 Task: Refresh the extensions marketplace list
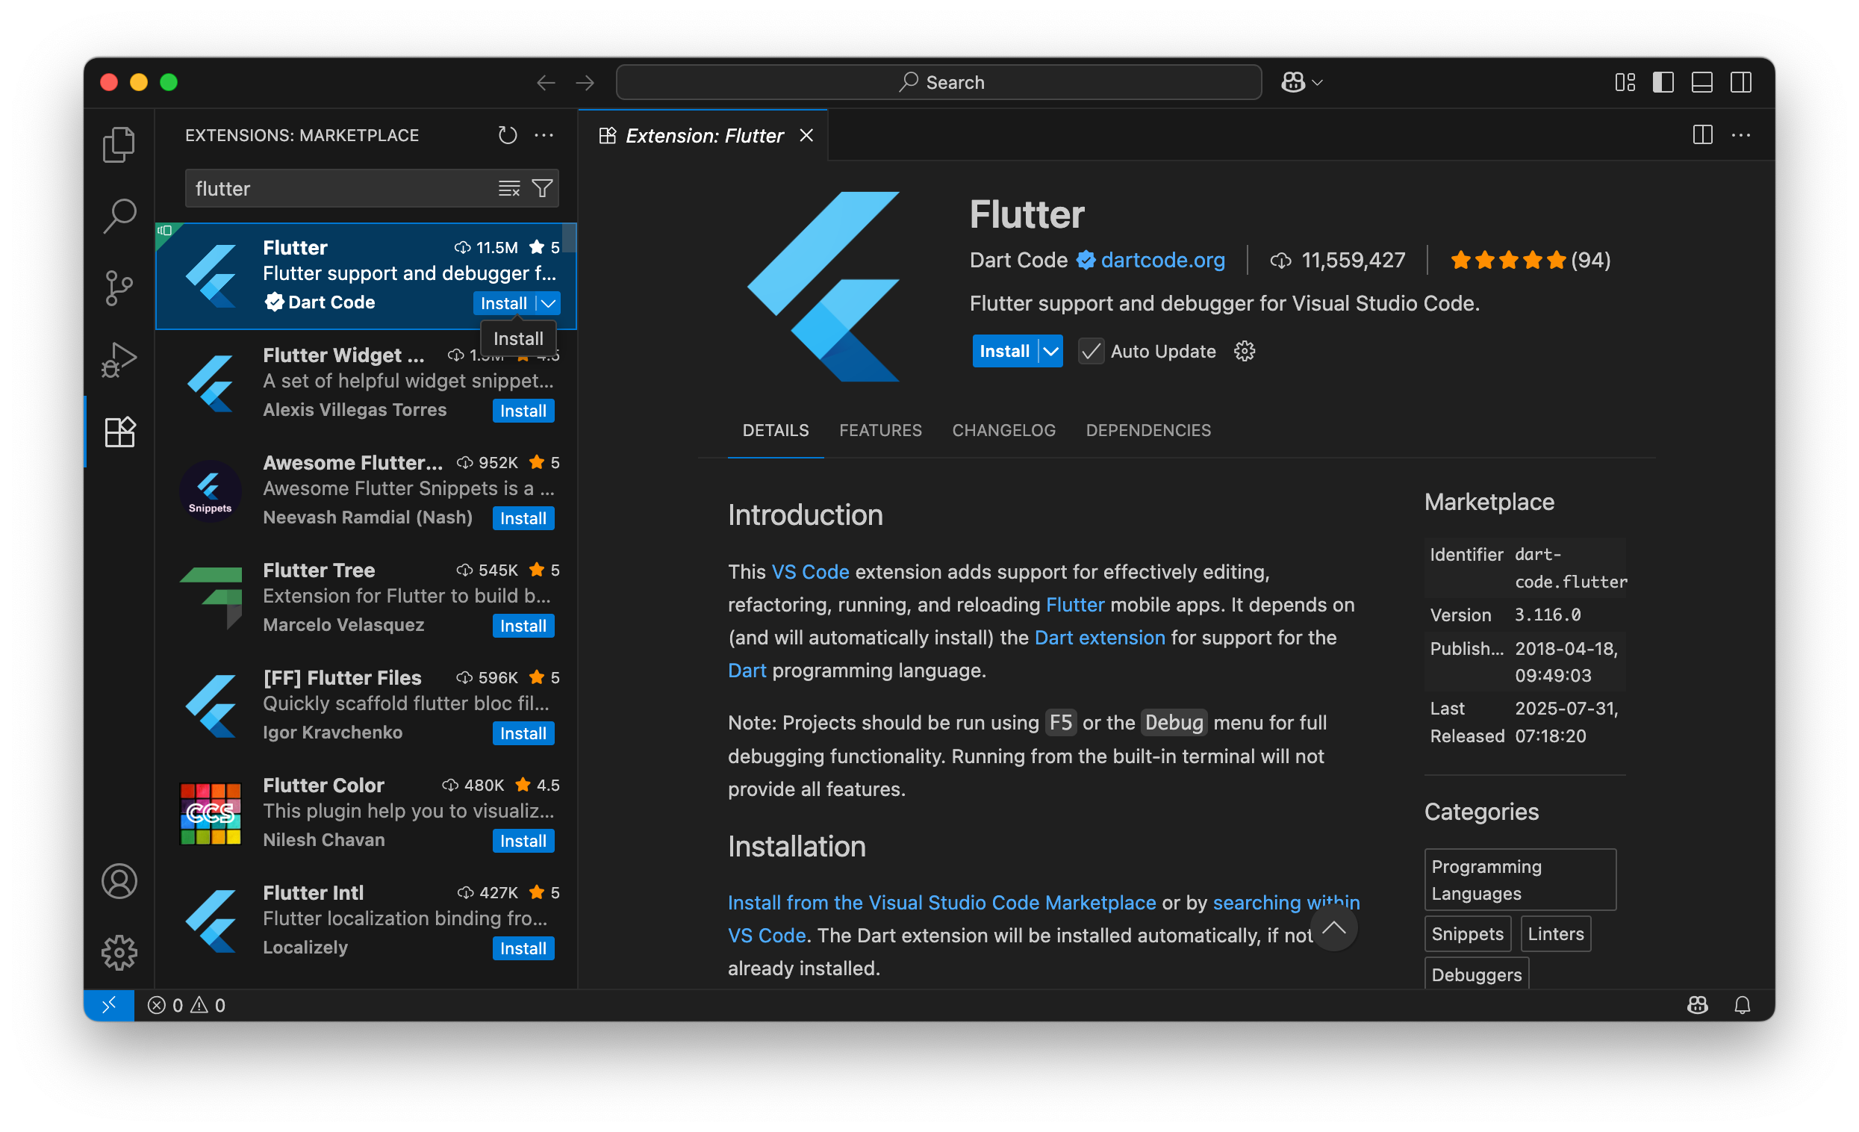coord(508,135)
